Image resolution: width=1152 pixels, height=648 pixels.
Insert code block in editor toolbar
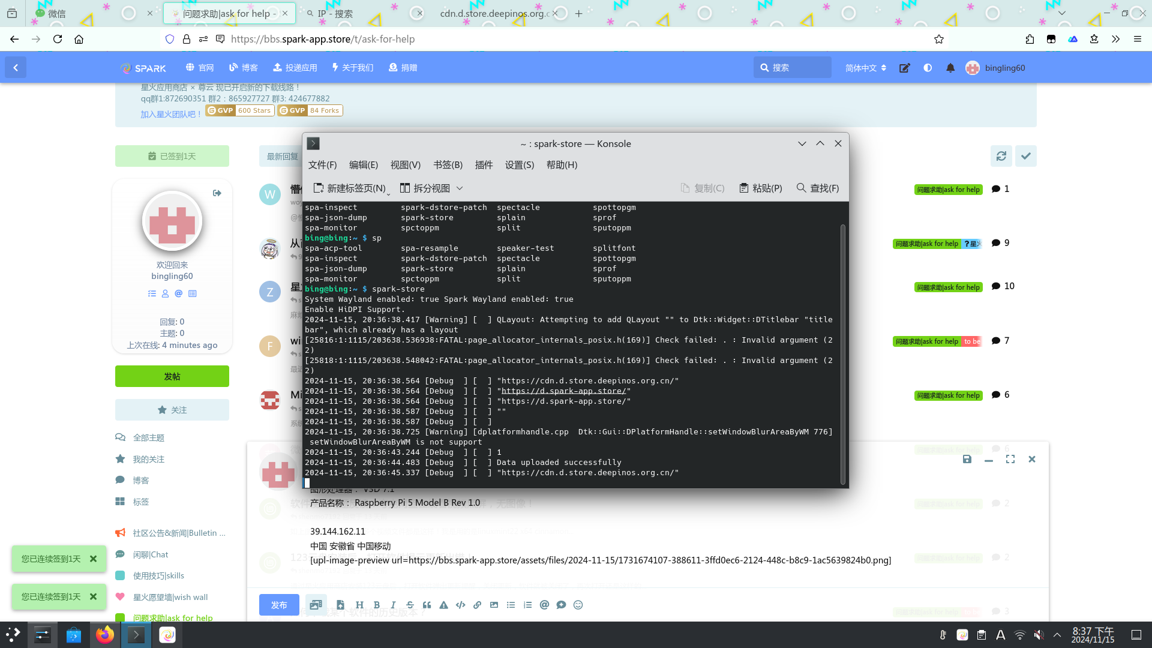pos(460,605)
